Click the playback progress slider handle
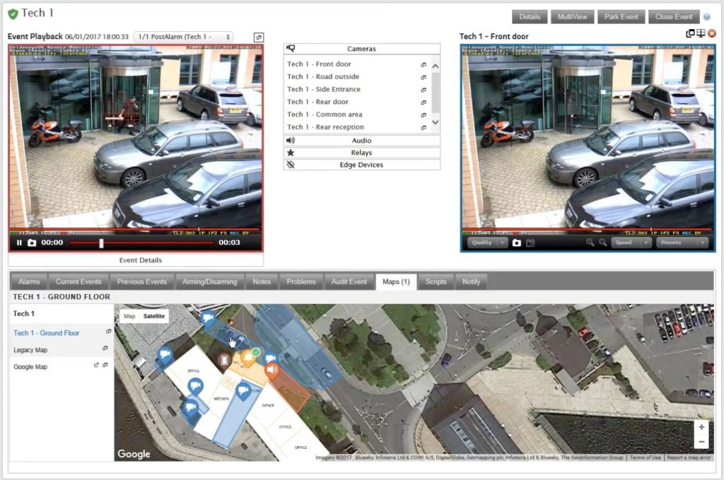The width and height of the screenshot is (724, 480). tap(101, 242)
